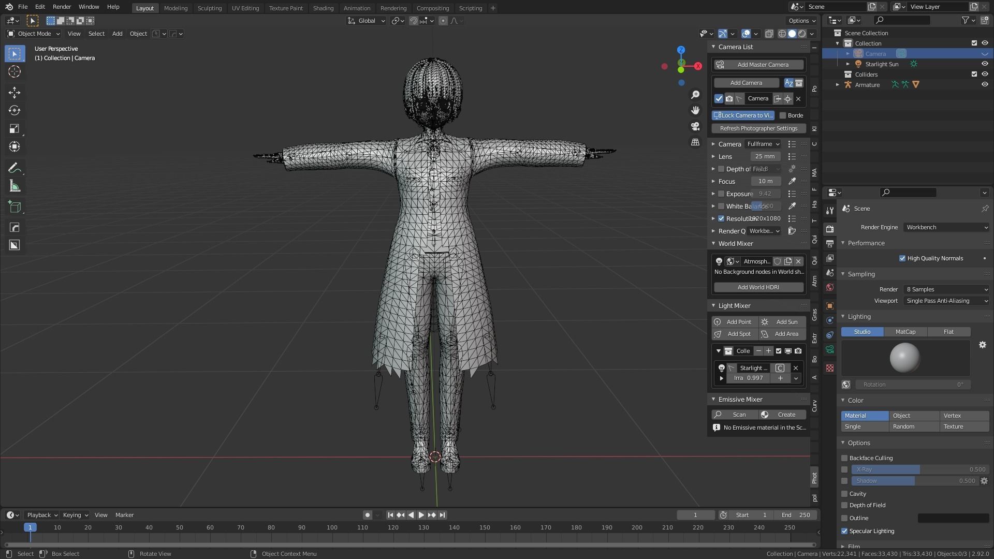Enable Depth of Field in Photographer panel
This screenshot has width=994, height=559.
[x=721, y=169]
